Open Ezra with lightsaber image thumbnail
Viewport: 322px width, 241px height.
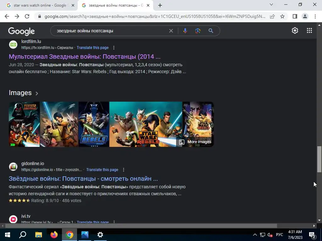[59, 124]
